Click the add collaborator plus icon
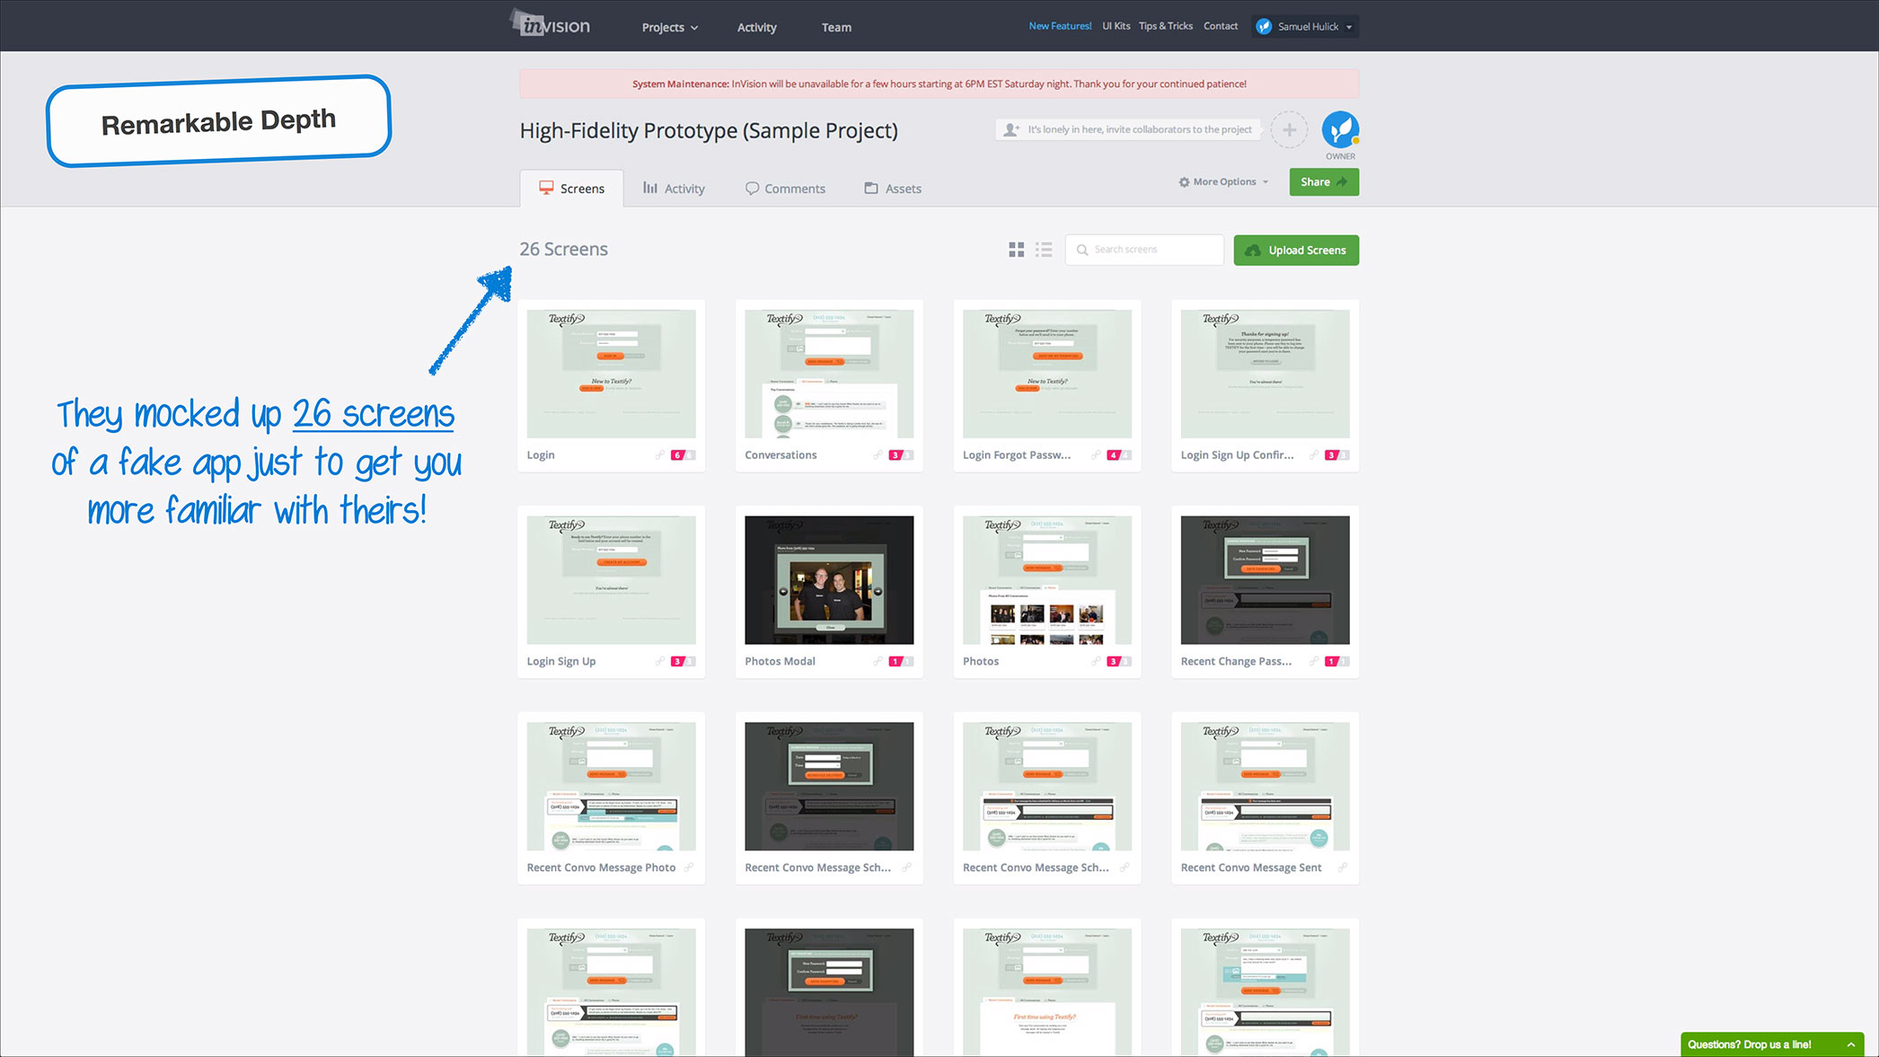Viewport: 1879px width, 1057px height. 1289,130
